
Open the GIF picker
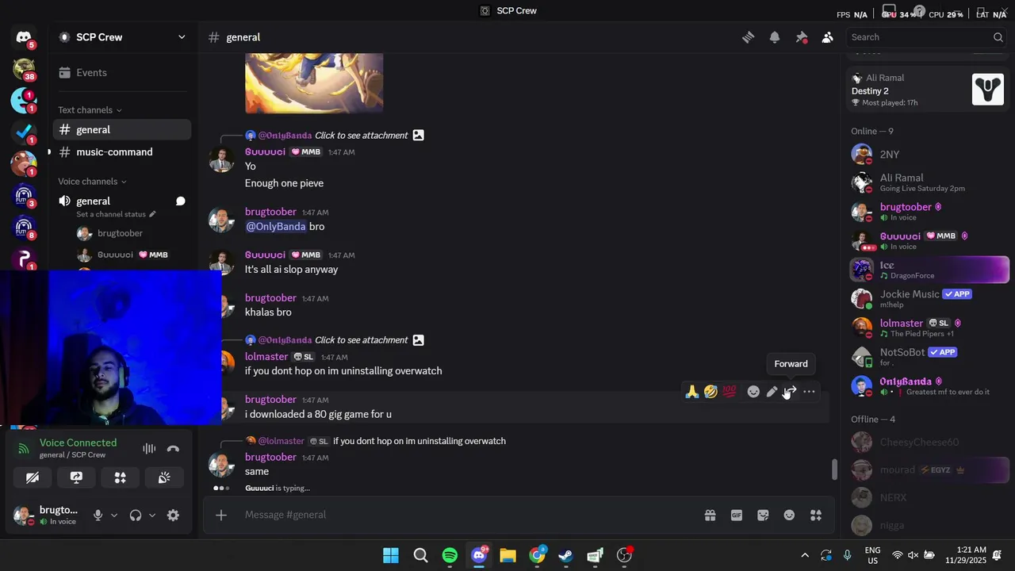737,515
